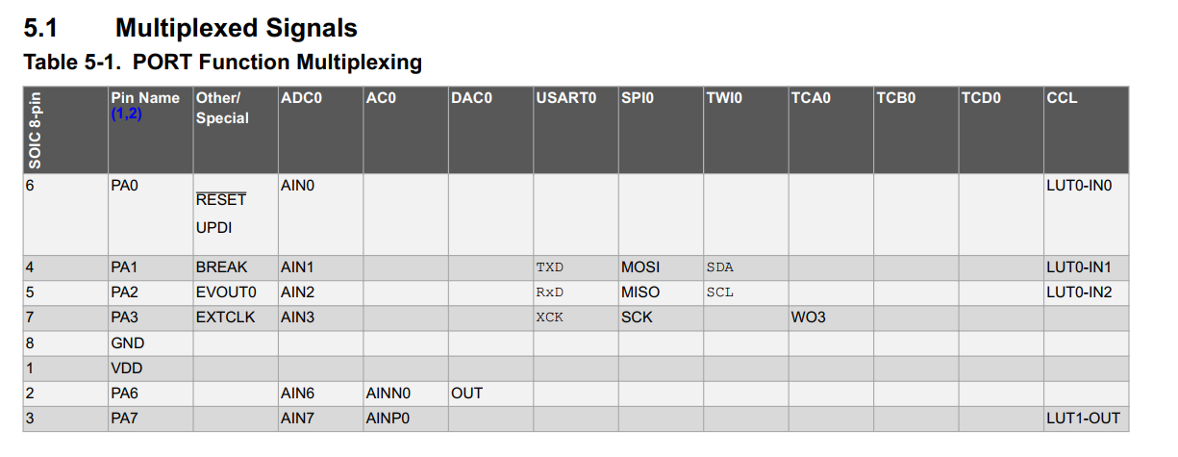The image size is (1178, 457).
Task: Click the DAC0 column header
Action: [x=471, y=98]
